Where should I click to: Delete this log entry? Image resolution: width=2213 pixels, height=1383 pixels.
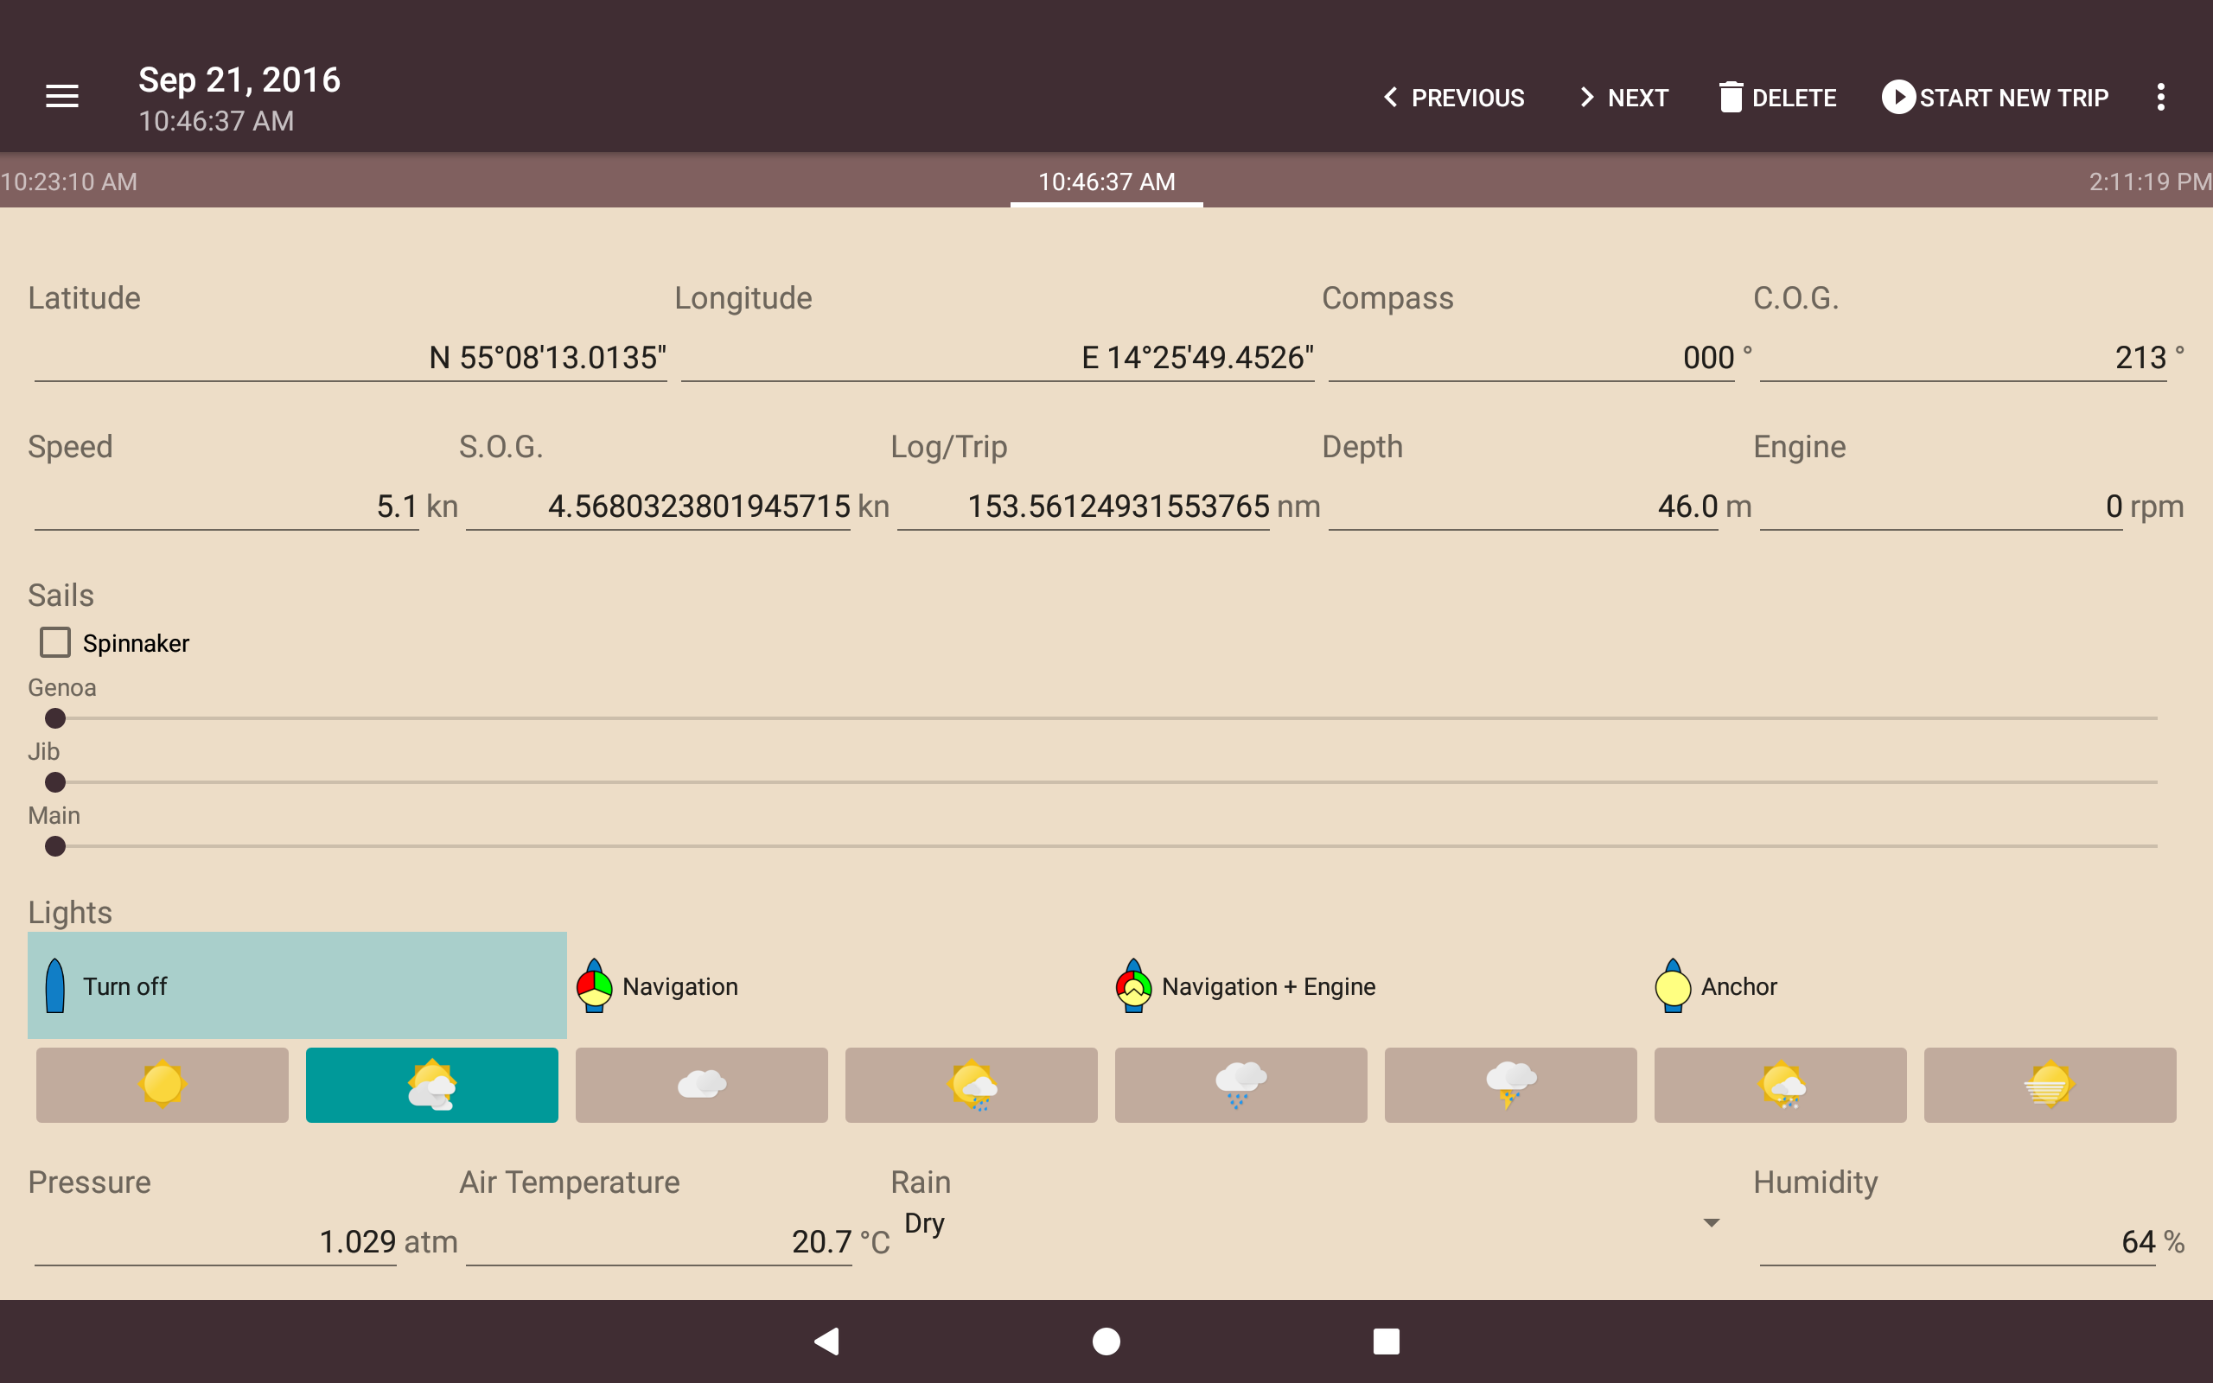(1776, 97)
